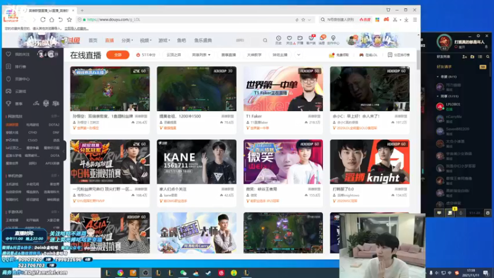The image size is (494, 278).
Task: Open new browser tab with plus button
Action: (x=82, y=11)
